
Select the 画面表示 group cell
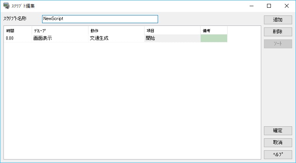pos(60,38)
